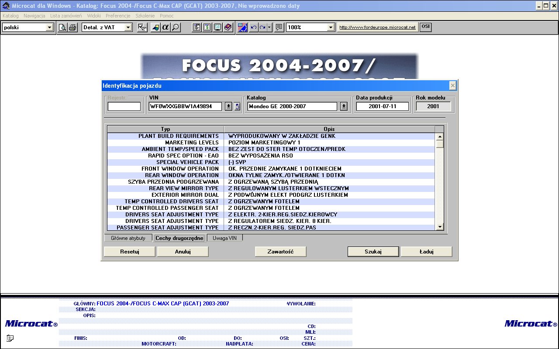Viewport: 559px width, 349px height.
Task: Click the Data produkcji field
Action: (383, 106)
